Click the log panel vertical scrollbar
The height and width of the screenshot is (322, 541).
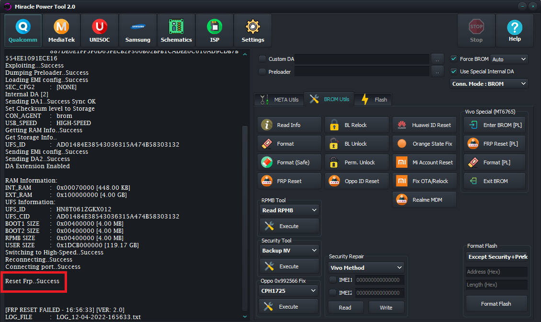pyautogui.click(x=245, y=218)
